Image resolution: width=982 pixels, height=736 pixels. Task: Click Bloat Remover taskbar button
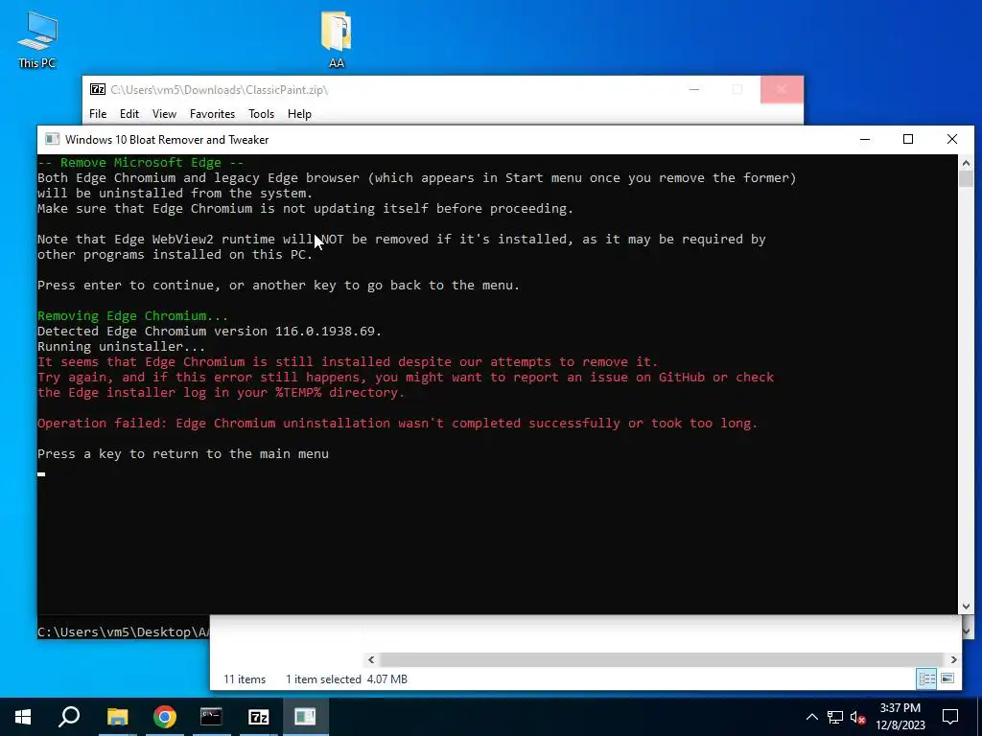tap(306, 717)
